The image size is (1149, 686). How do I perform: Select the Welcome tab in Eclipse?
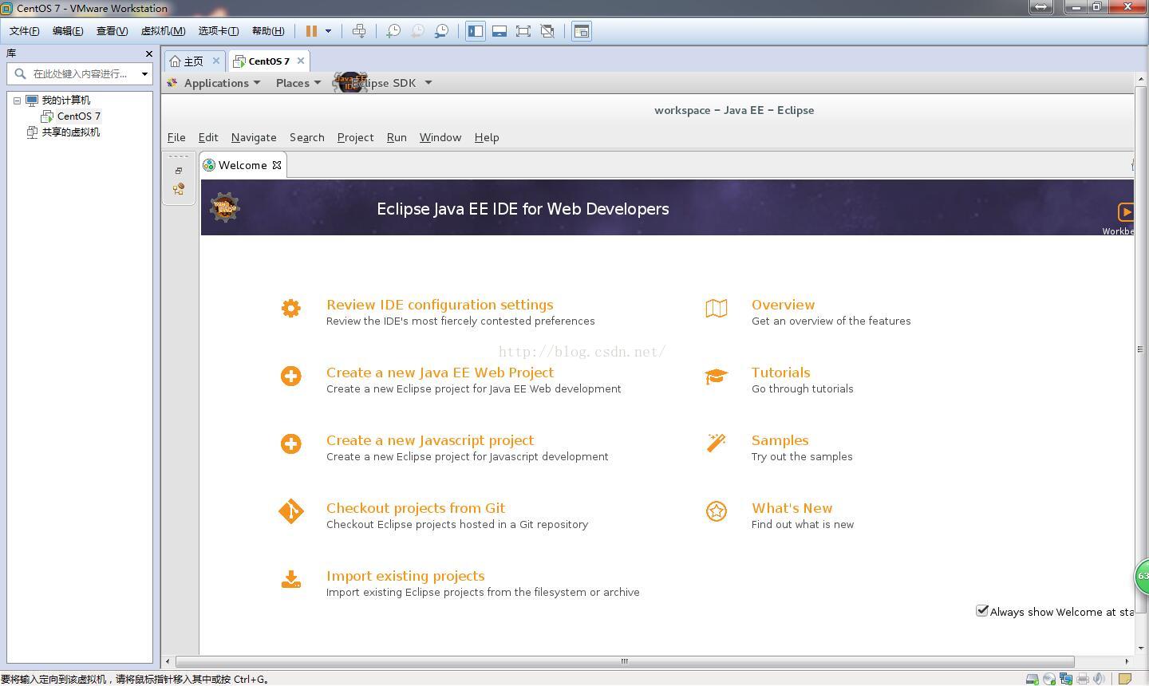[x=243, y=165]
